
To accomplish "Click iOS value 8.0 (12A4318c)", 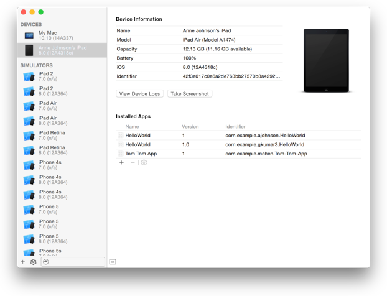I will point(200,67).
